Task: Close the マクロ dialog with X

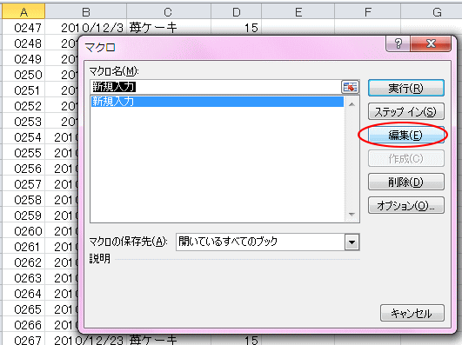Action: point(431,43)
